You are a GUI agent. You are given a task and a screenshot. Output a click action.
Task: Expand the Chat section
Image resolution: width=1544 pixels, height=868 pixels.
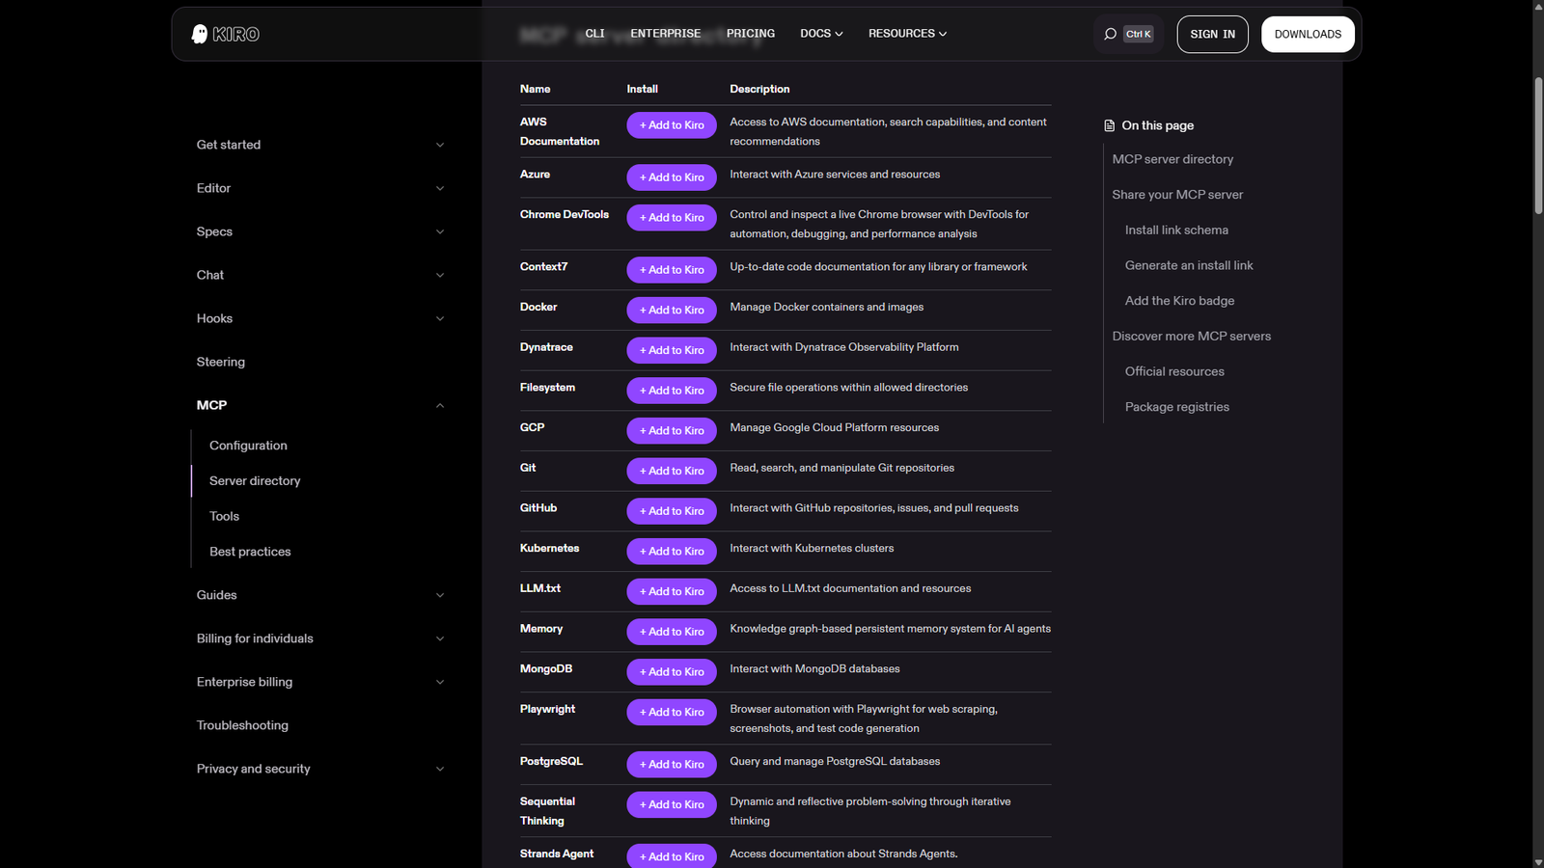[x=440, y=275]
